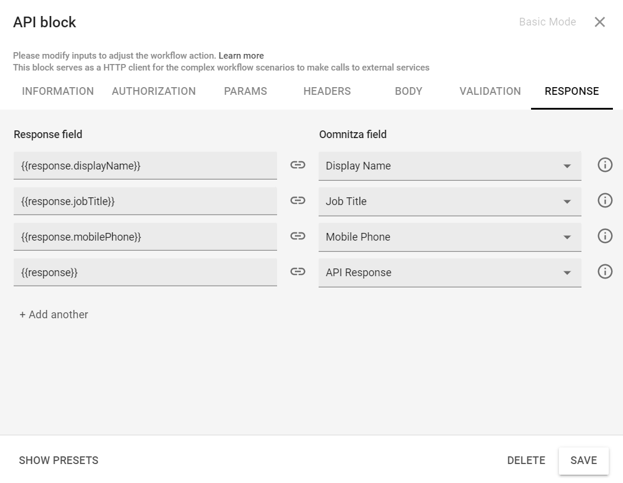Click the link icon beside the {{response}} field

click(298, 272)
